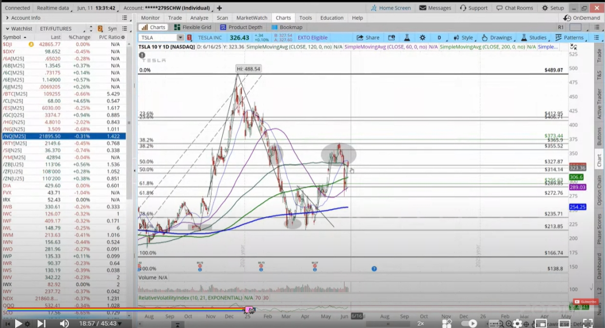
Task: Click the chart warning exclamation icon
Action: (x=142, y=55)
